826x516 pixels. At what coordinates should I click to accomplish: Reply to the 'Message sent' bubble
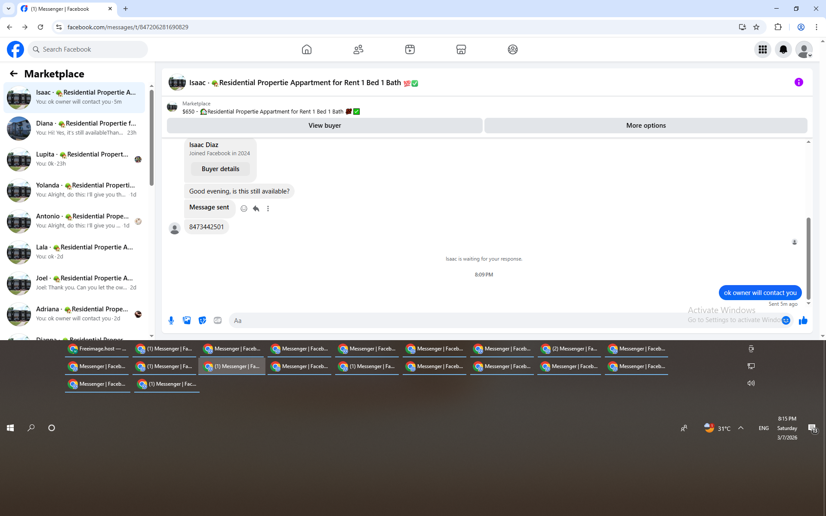(x=256, y=209)
